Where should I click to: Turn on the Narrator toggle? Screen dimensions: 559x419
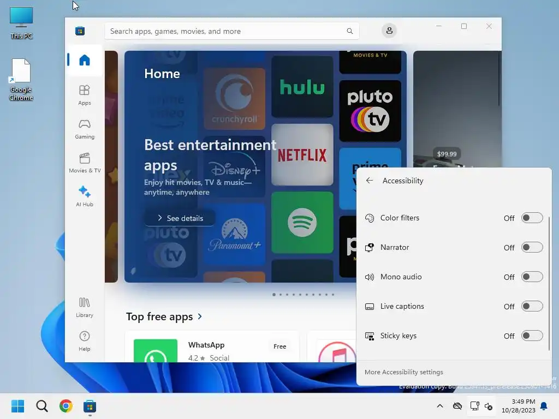click(x=532, y=247)
